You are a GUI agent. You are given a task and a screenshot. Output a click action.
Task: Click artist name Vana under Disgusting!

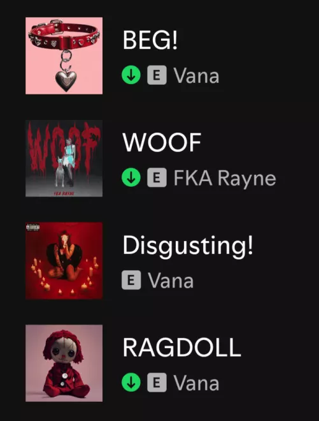point(171,281)
